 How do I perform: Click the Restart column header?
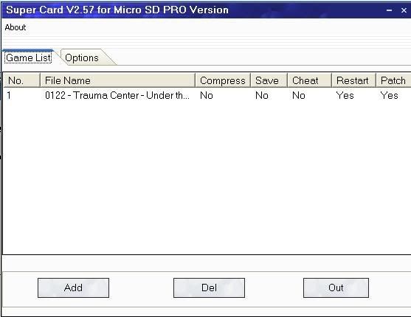click(x=354, y=80)
